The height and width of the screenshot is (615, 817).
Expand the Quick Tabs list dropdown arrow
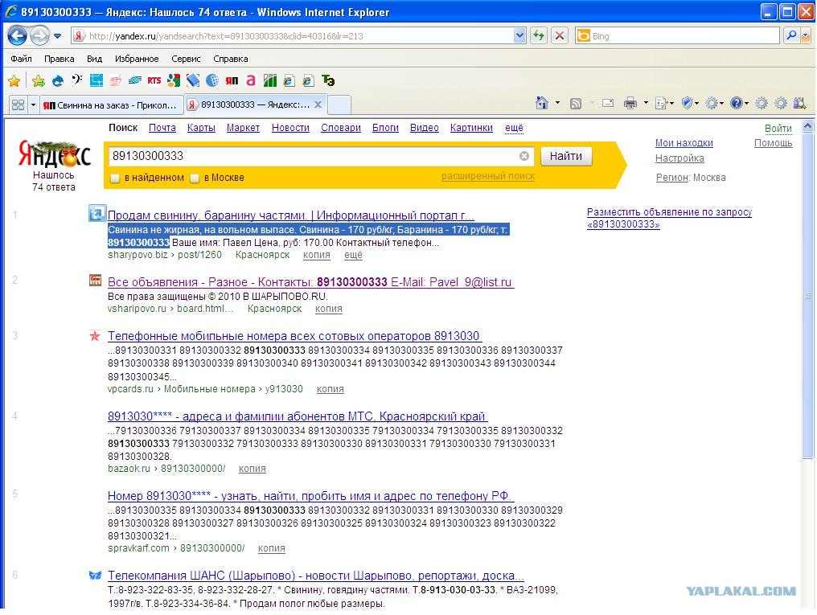[33, 105]
